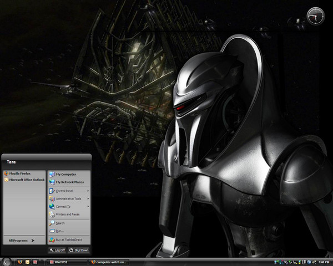The width and height of the screenshot is (333, 266).
Task: Open My Computer
Action: pos(65,173)
